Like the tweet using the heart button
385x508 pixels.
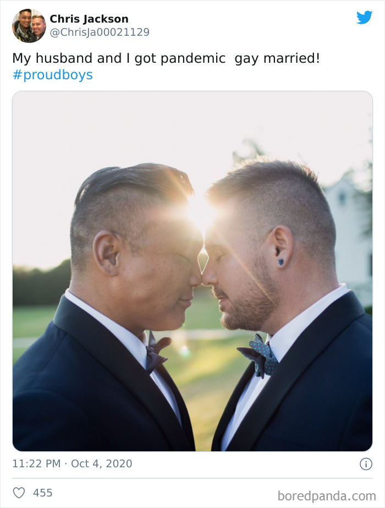coord(19,492)
